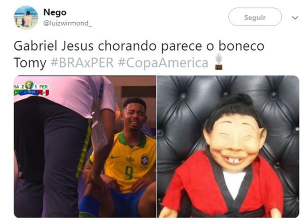Click the Seguir follow button

click(255, 17)
